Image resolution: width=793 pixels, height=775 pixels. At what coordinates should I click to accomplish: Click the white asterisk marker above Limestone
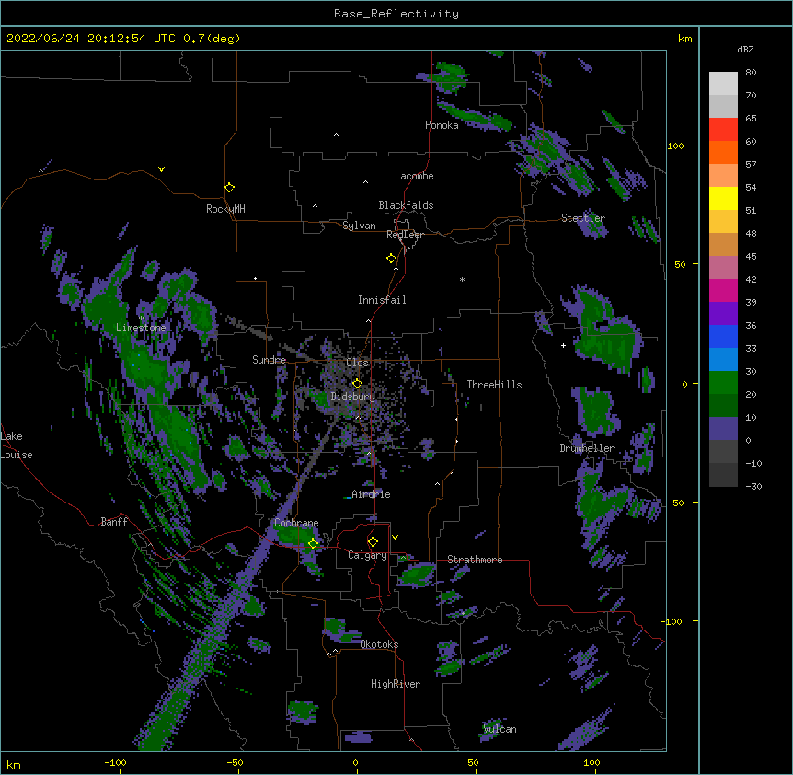(142, 318)
